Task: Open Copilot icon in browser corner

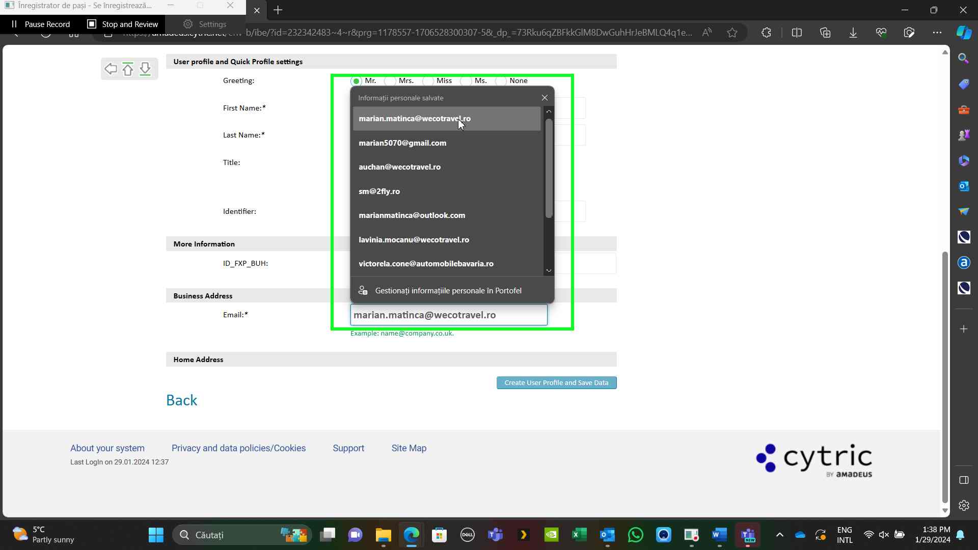Action: (963, 33)
